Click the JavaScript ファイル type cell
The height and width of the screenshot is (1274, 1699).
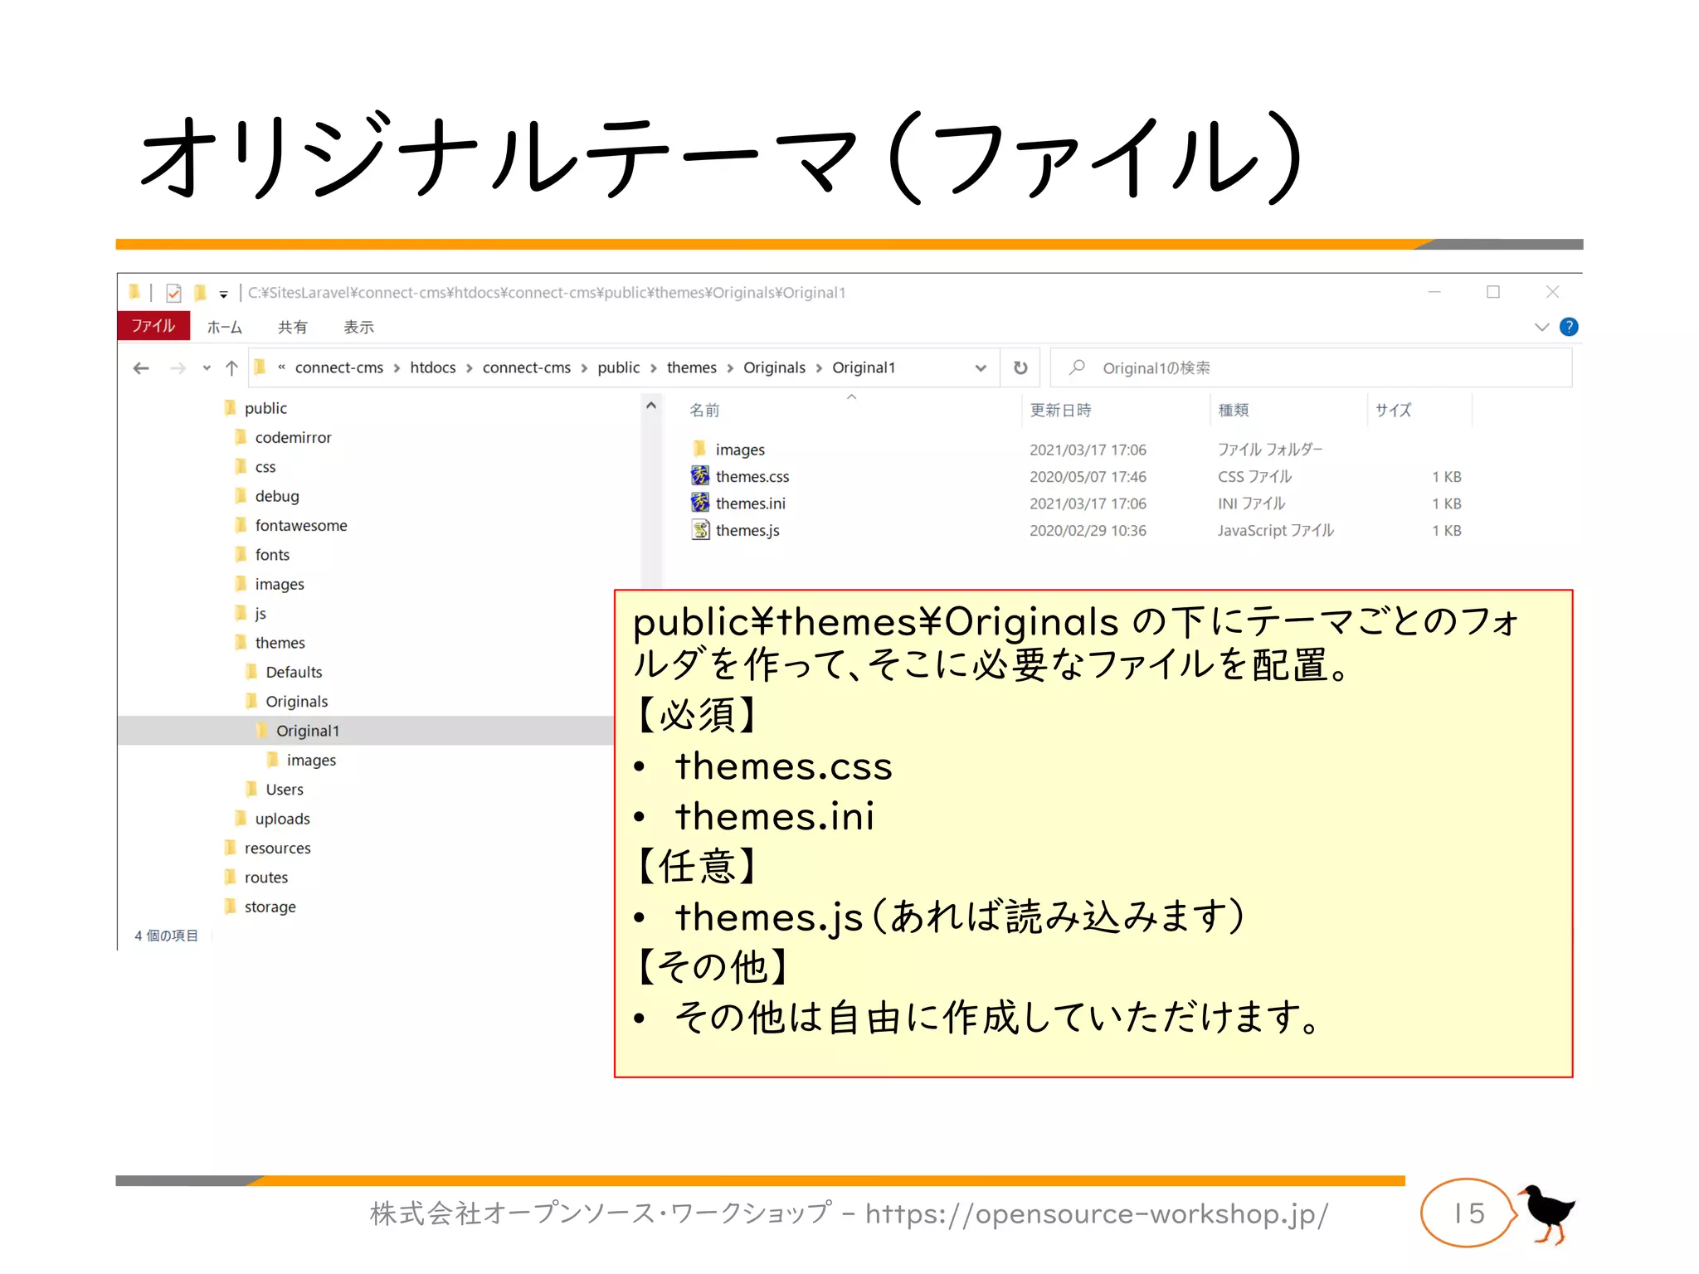click(x=1276, y=530)
